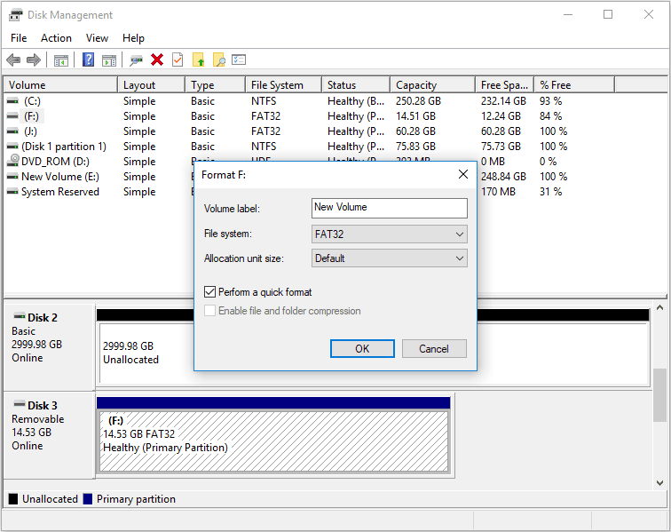This screenshot has height=532, width=671.
Task: Click the Volume label text field
Action: pos(390,208)
